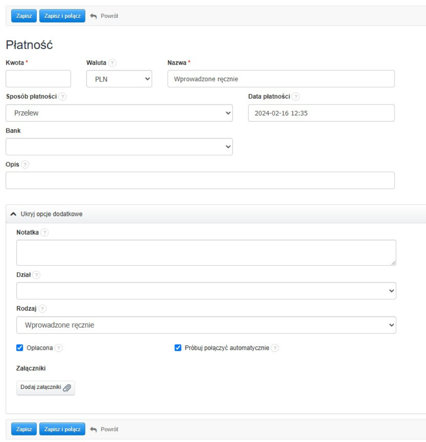
Task: Click help icon next to Rodzaj
Action: pos(43,309)
